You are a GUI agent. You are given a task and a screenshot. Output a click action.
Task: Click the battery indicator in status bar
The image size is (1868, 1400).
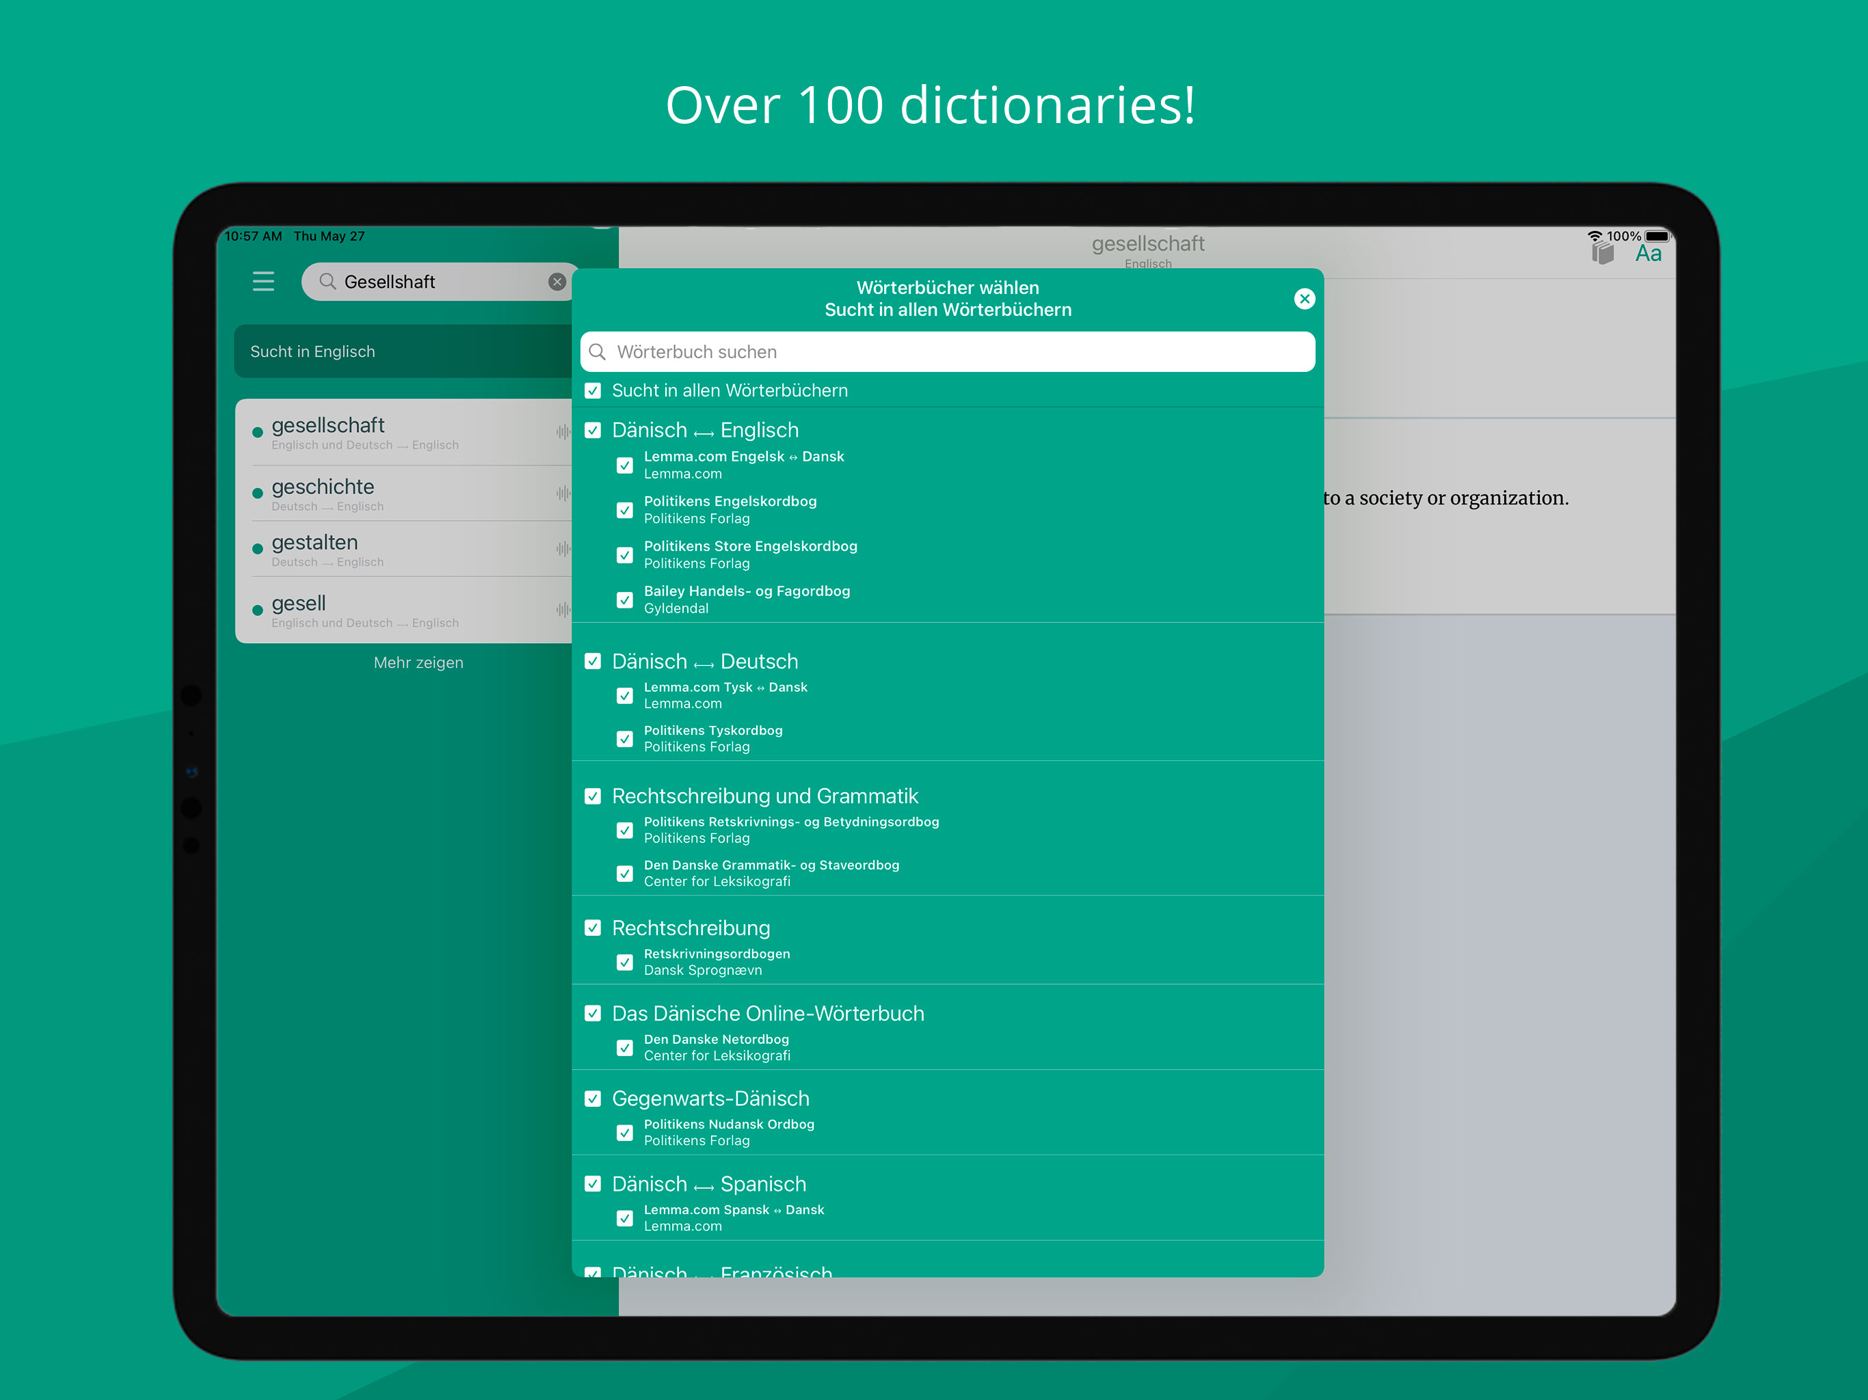1657,237
